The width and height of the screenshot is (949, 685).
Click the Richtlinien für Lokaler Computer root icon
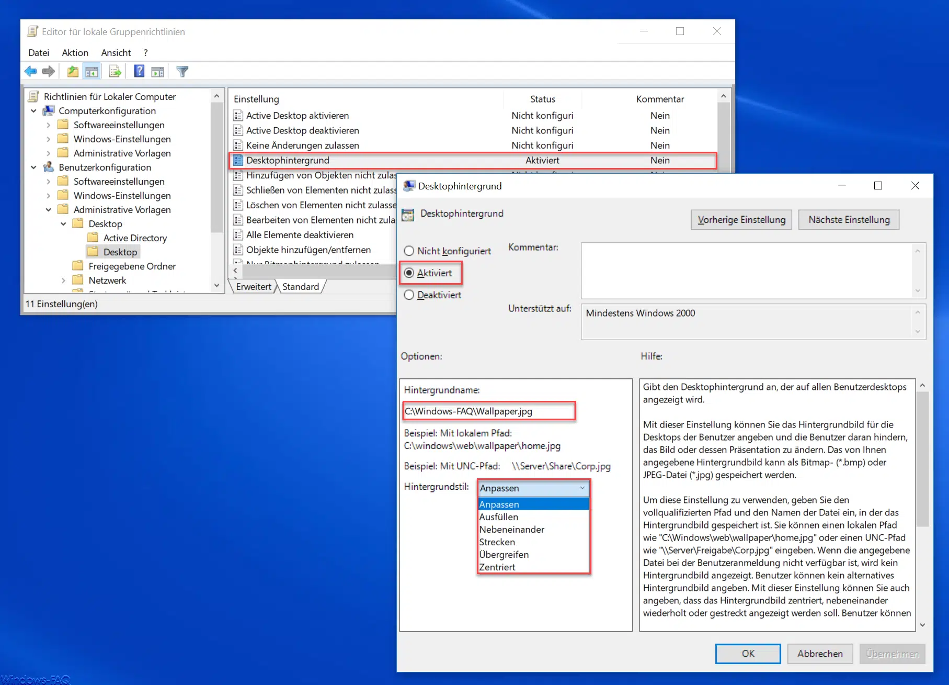(34, 96)
